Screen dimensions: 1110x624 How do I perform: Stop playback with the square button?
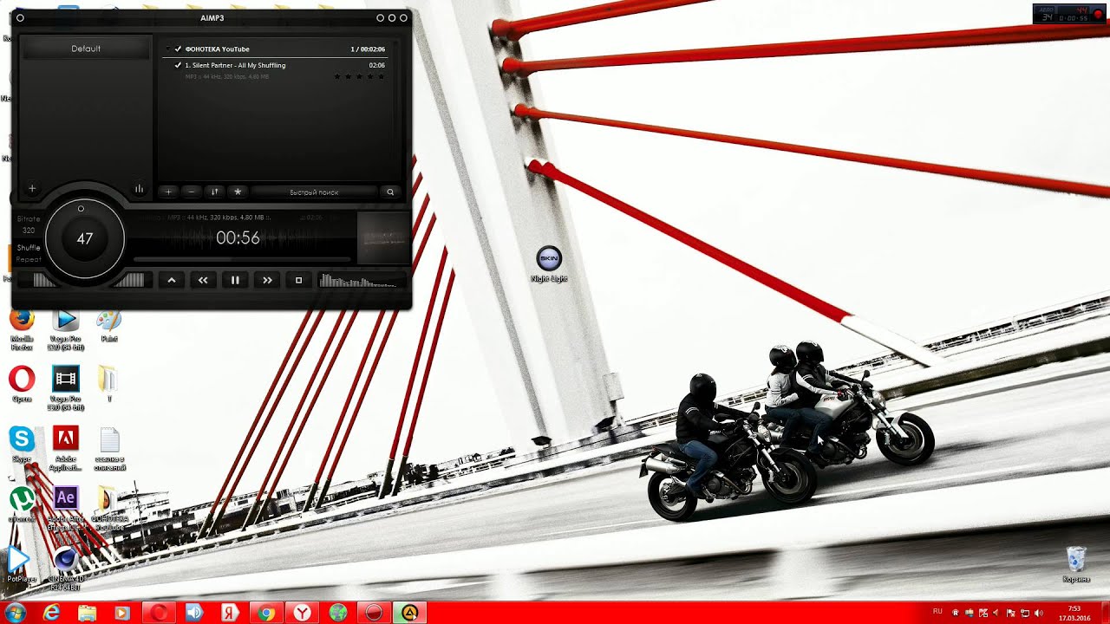click(x=299, y=280)
